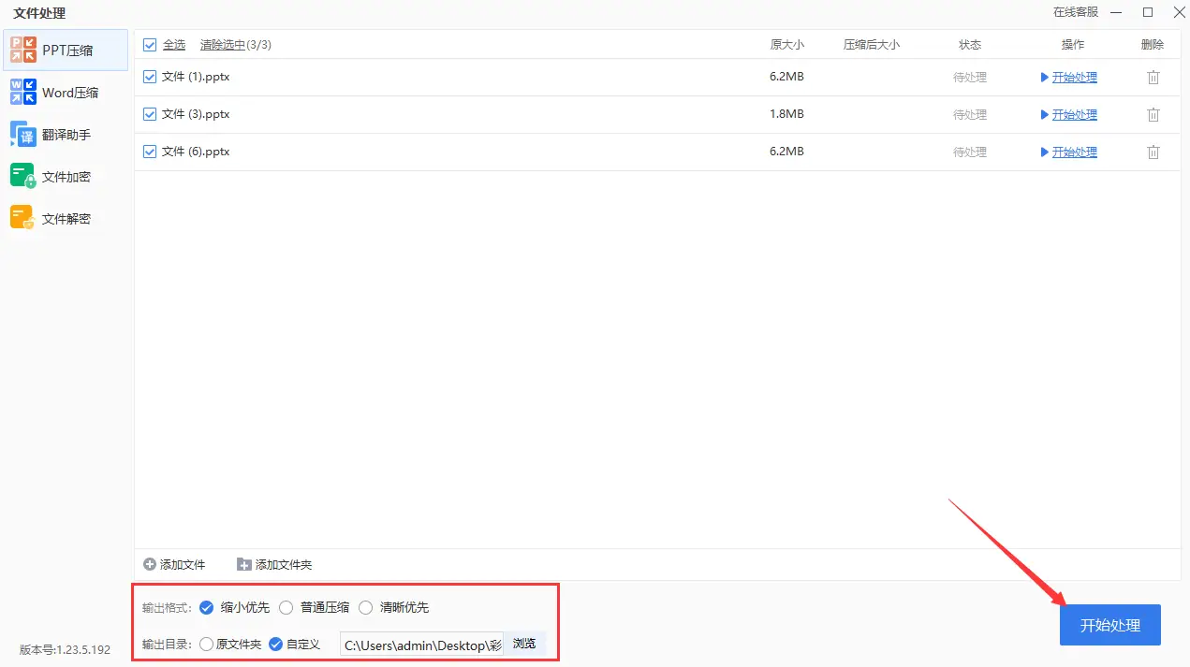Select the PPT压缩 sidebar icon

[x=22, y=50]
